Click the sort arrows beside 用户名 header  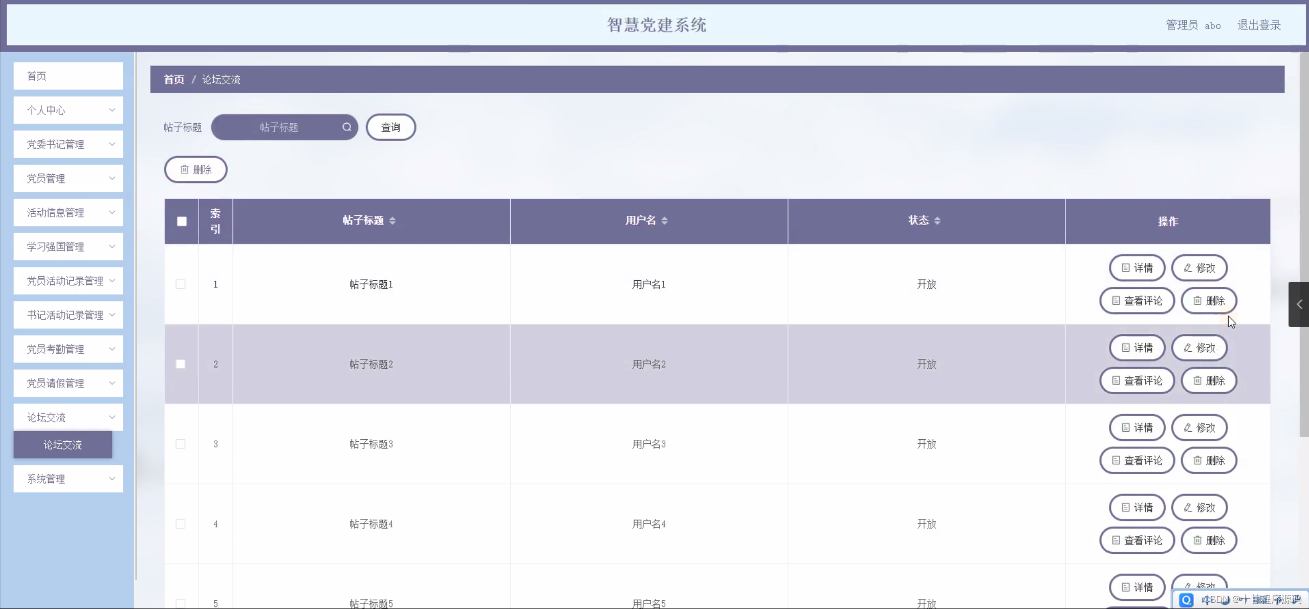664,221
